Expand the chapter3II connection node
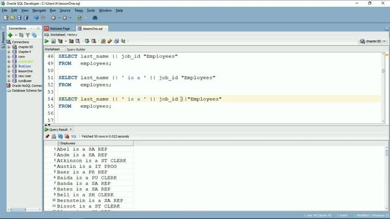Viewport: 390px width, 219px height. tap(9, 47)
